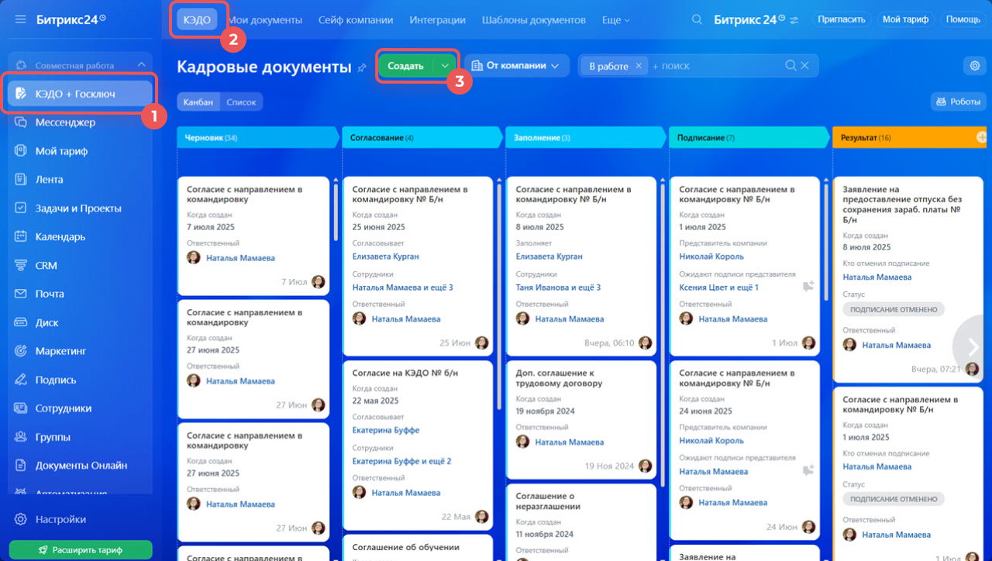Screen dimensions: 992x561
Task: Click the green Создать button
Action: tap(406, 66)
